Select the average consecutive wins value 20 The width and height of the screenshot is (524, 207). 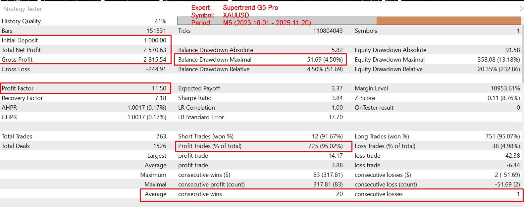tap(340, 194)
